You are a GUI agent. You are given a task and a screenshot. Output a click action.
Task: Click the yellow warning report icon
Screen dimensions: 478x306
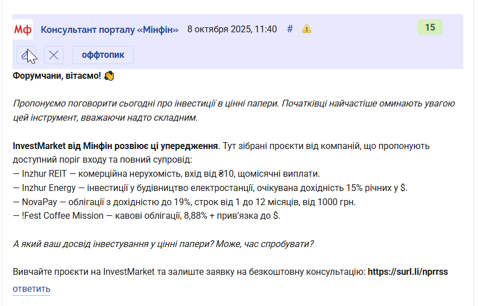pyautogui.click(x=307, y=29)
